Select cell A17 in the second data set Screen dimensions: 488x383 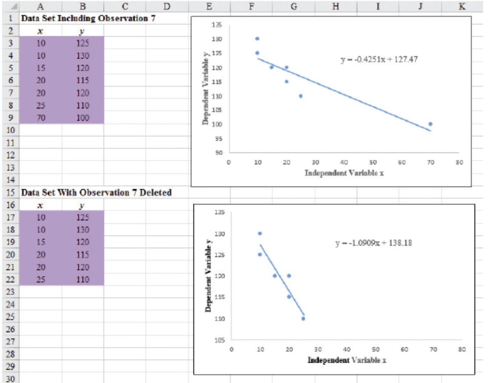(40, 218)
